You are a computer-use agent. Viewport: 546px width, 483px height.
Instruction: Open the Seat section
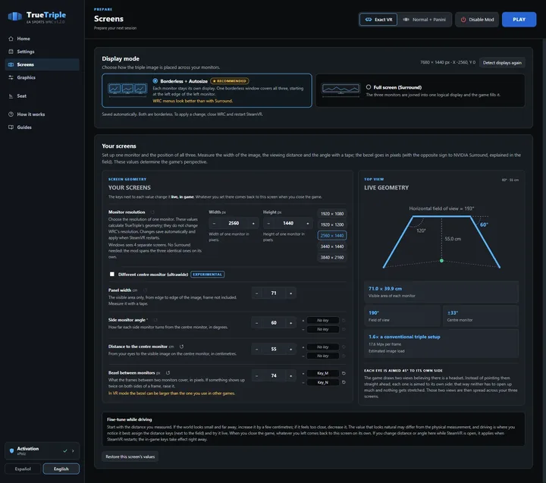(42, 96)
